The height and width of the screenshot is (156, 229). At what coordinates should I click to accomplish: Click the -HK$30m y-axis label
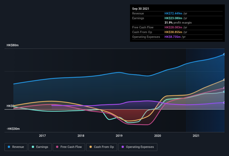pos(13,129)
